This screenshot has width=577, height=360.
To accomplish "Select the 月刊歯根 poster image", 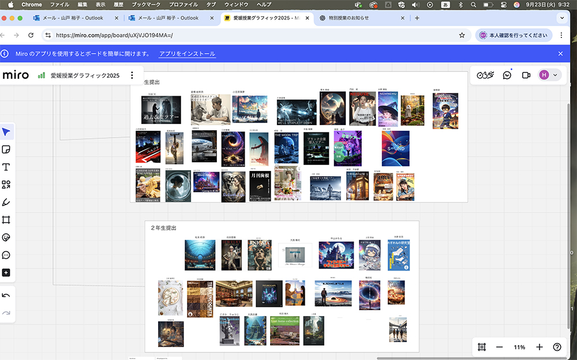I will (x=260, y=186).
